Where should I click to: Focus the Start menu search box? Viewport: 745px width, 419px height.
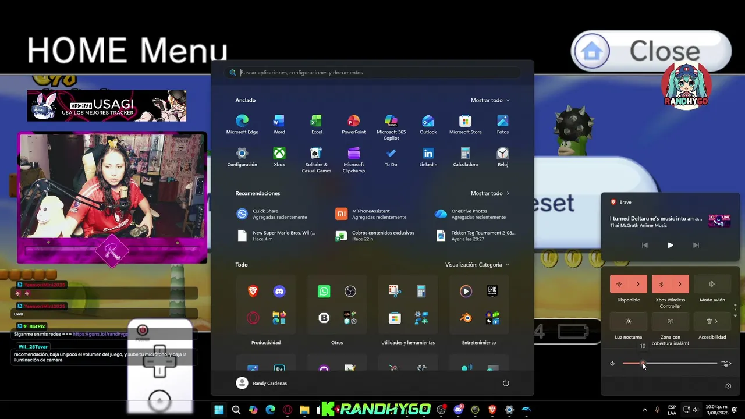coord(372,73)
